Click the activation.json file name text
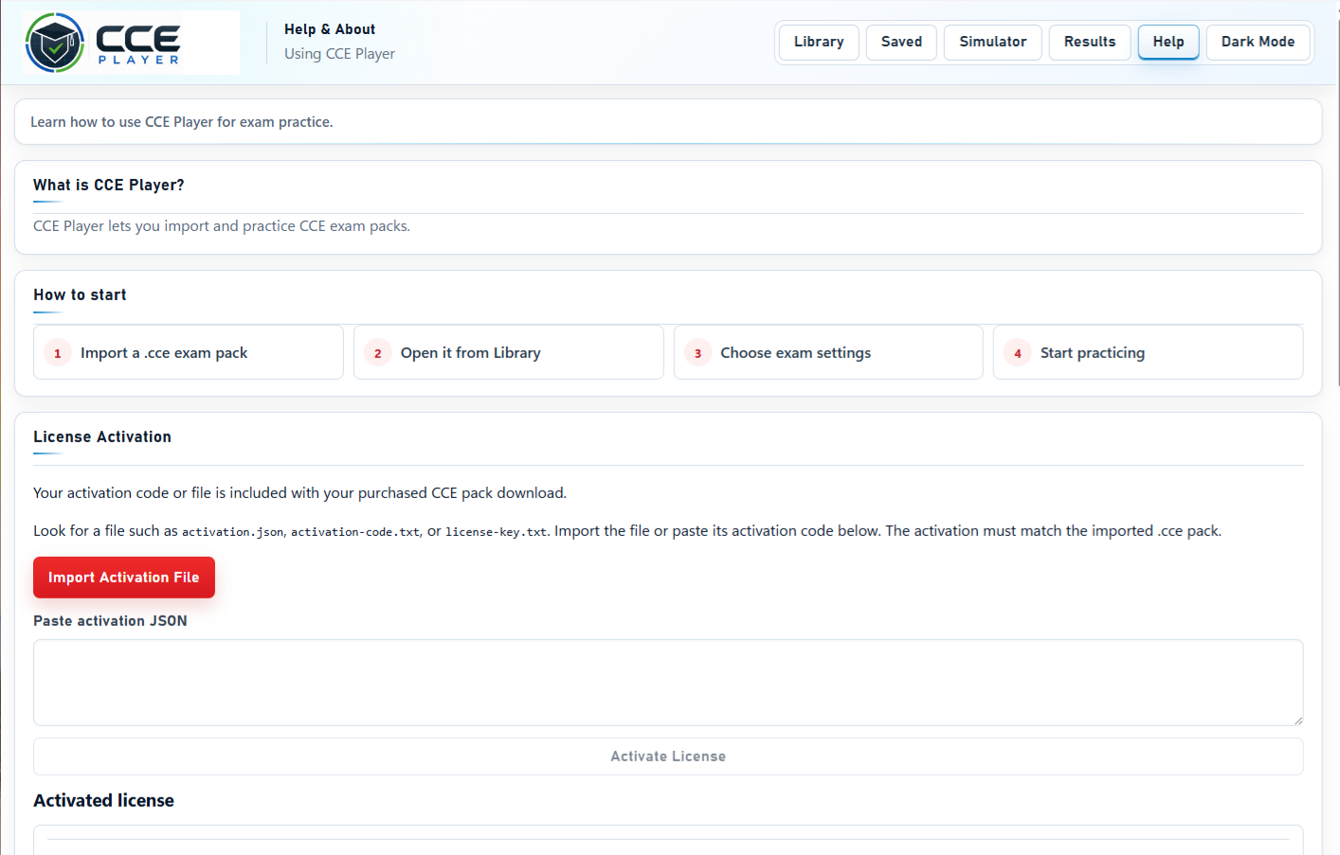Screen dimensions: 1340x855 pos(232,532)
